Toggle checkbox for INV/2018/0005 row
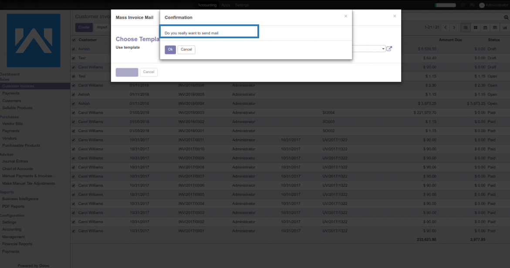The image size is (510, 268). tap(74, 94)
